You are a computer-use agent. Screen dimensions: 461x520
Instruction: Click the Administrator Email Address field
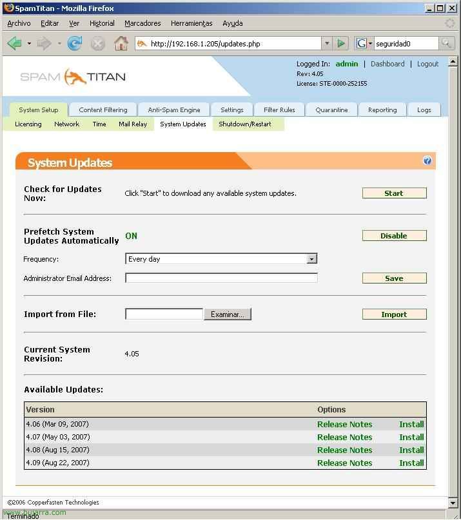[x=221, y=278]
